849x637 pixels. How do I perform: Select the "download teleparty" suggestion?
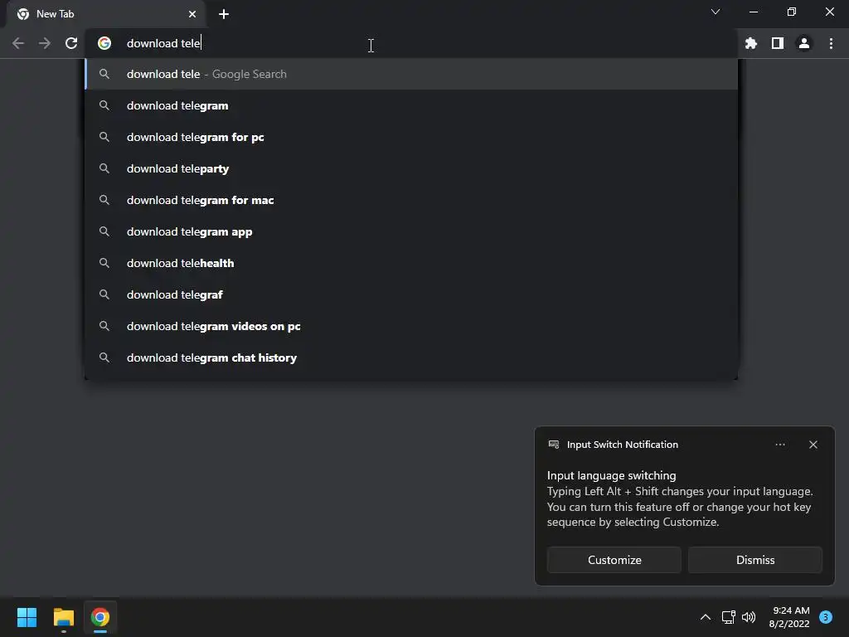pos(177,168)
